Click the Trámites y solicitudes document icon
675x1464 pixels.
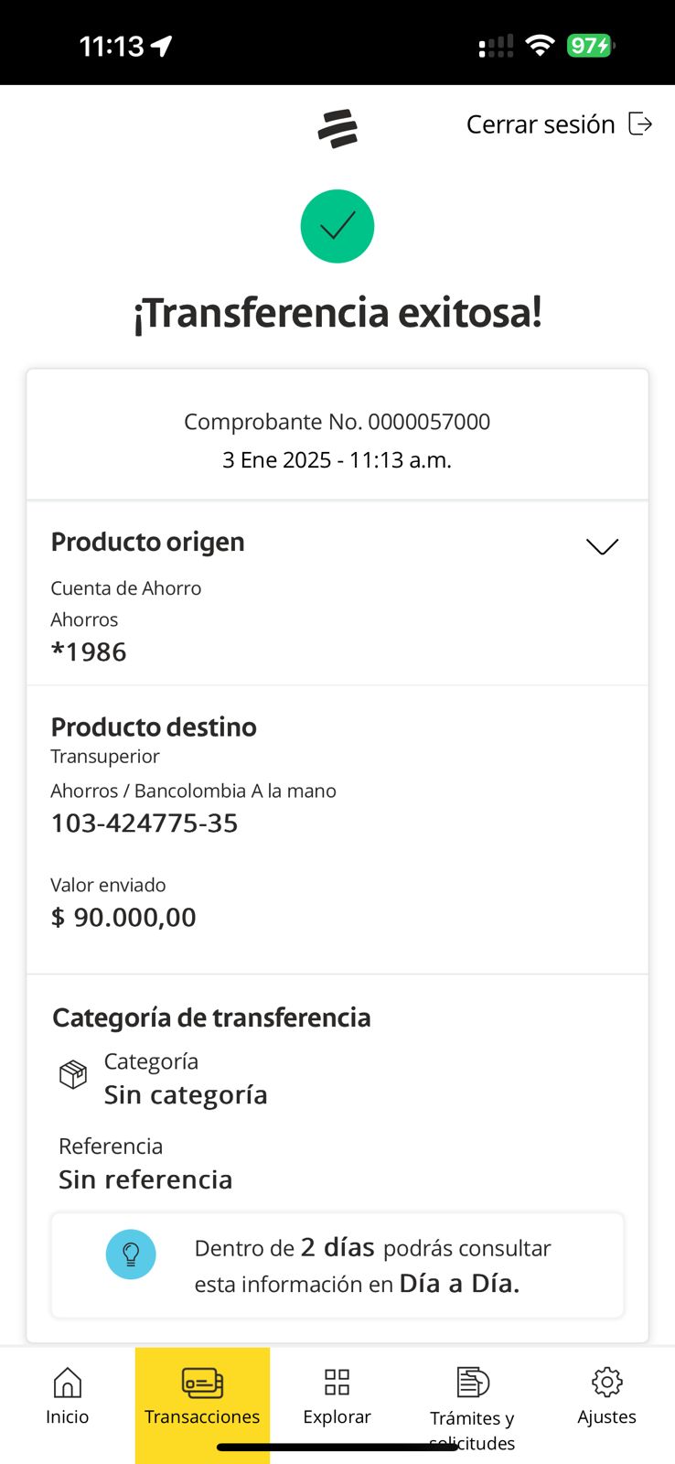click(472, 1382)
